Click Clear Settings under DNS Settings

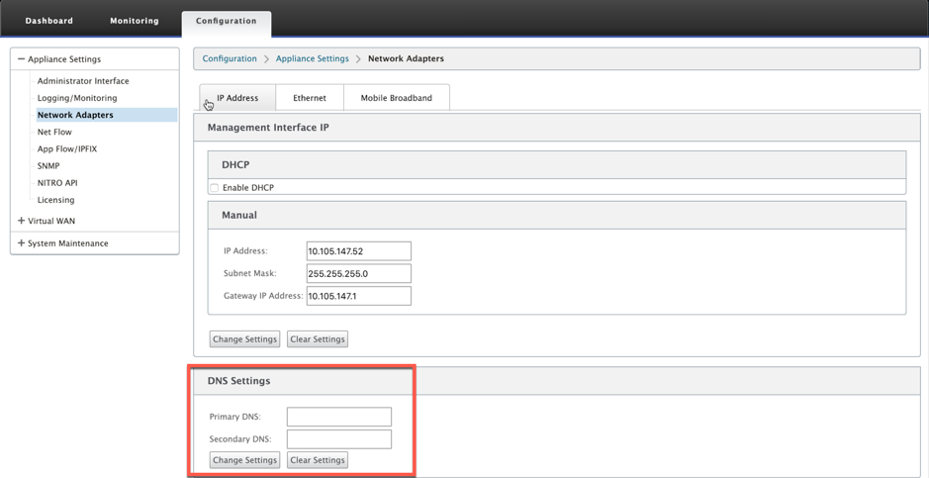point(318,460)
